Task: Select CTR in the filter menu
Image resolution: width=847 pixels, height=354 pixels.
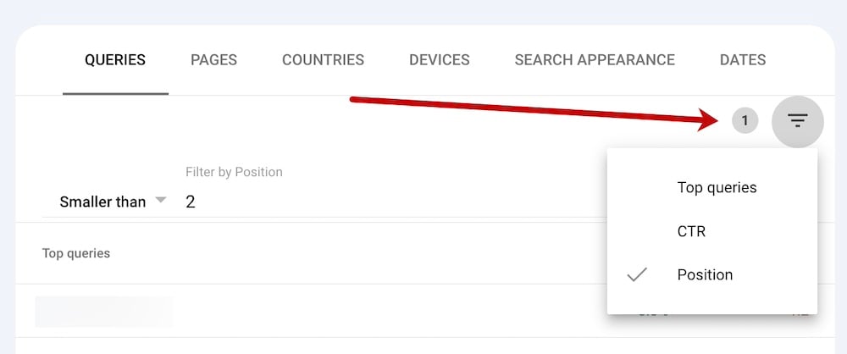Action: point(691,231)
